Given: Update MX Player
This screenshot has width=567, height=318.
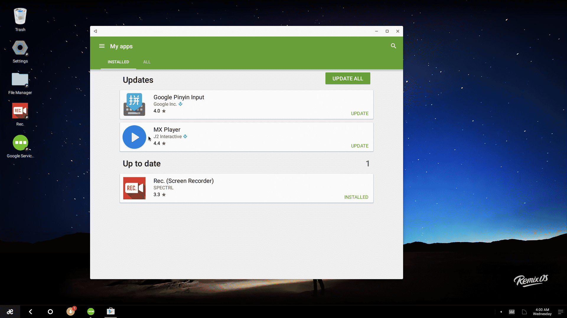Looking at the screenshot, I should (x=359, y=146).
